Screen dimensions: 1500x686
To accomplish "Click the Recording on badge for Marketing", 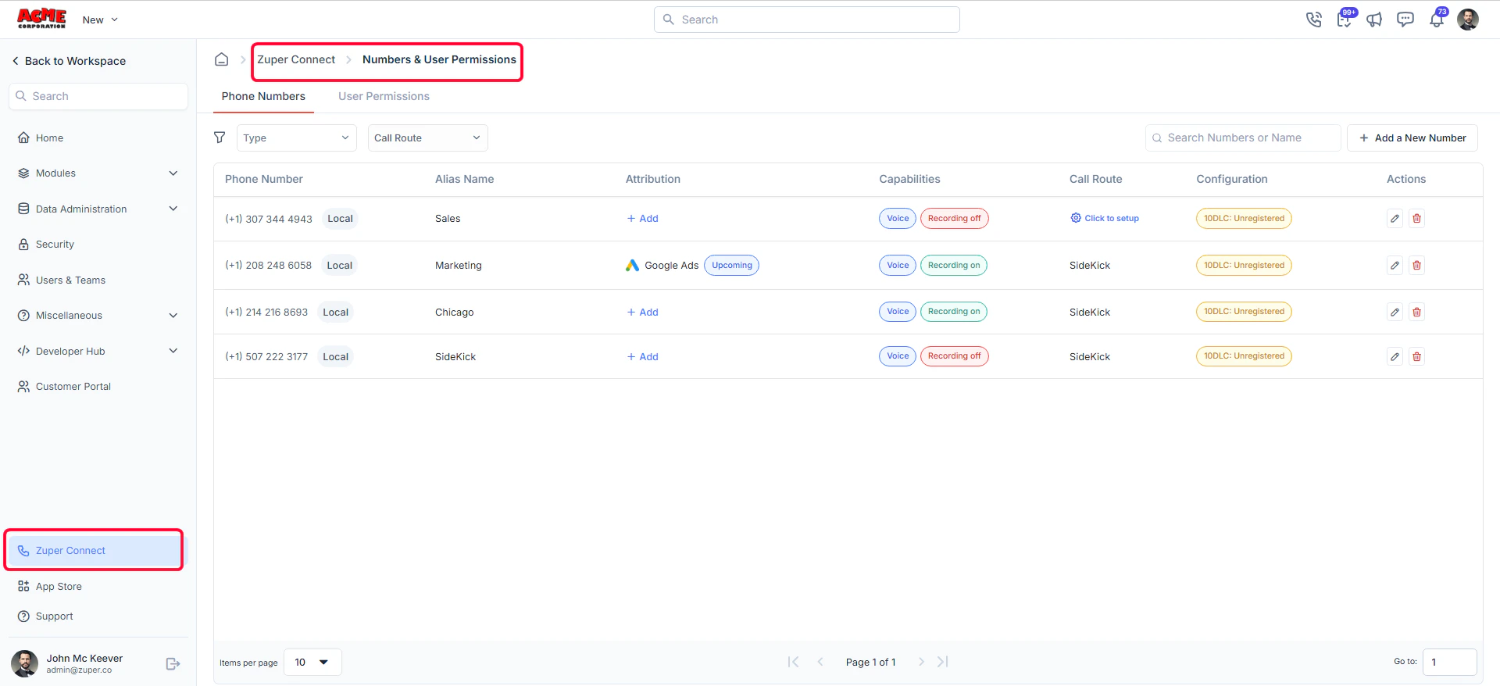I will click(x=954, y=266).
